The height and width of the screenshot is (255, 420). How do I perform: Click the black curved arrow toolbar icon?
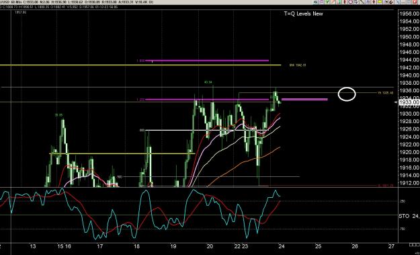click(391, 2)
